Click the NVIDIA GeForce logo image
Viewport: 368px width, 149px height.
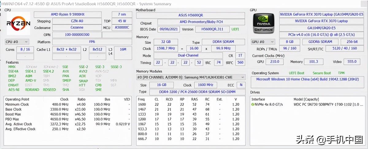tap(263, 23)
